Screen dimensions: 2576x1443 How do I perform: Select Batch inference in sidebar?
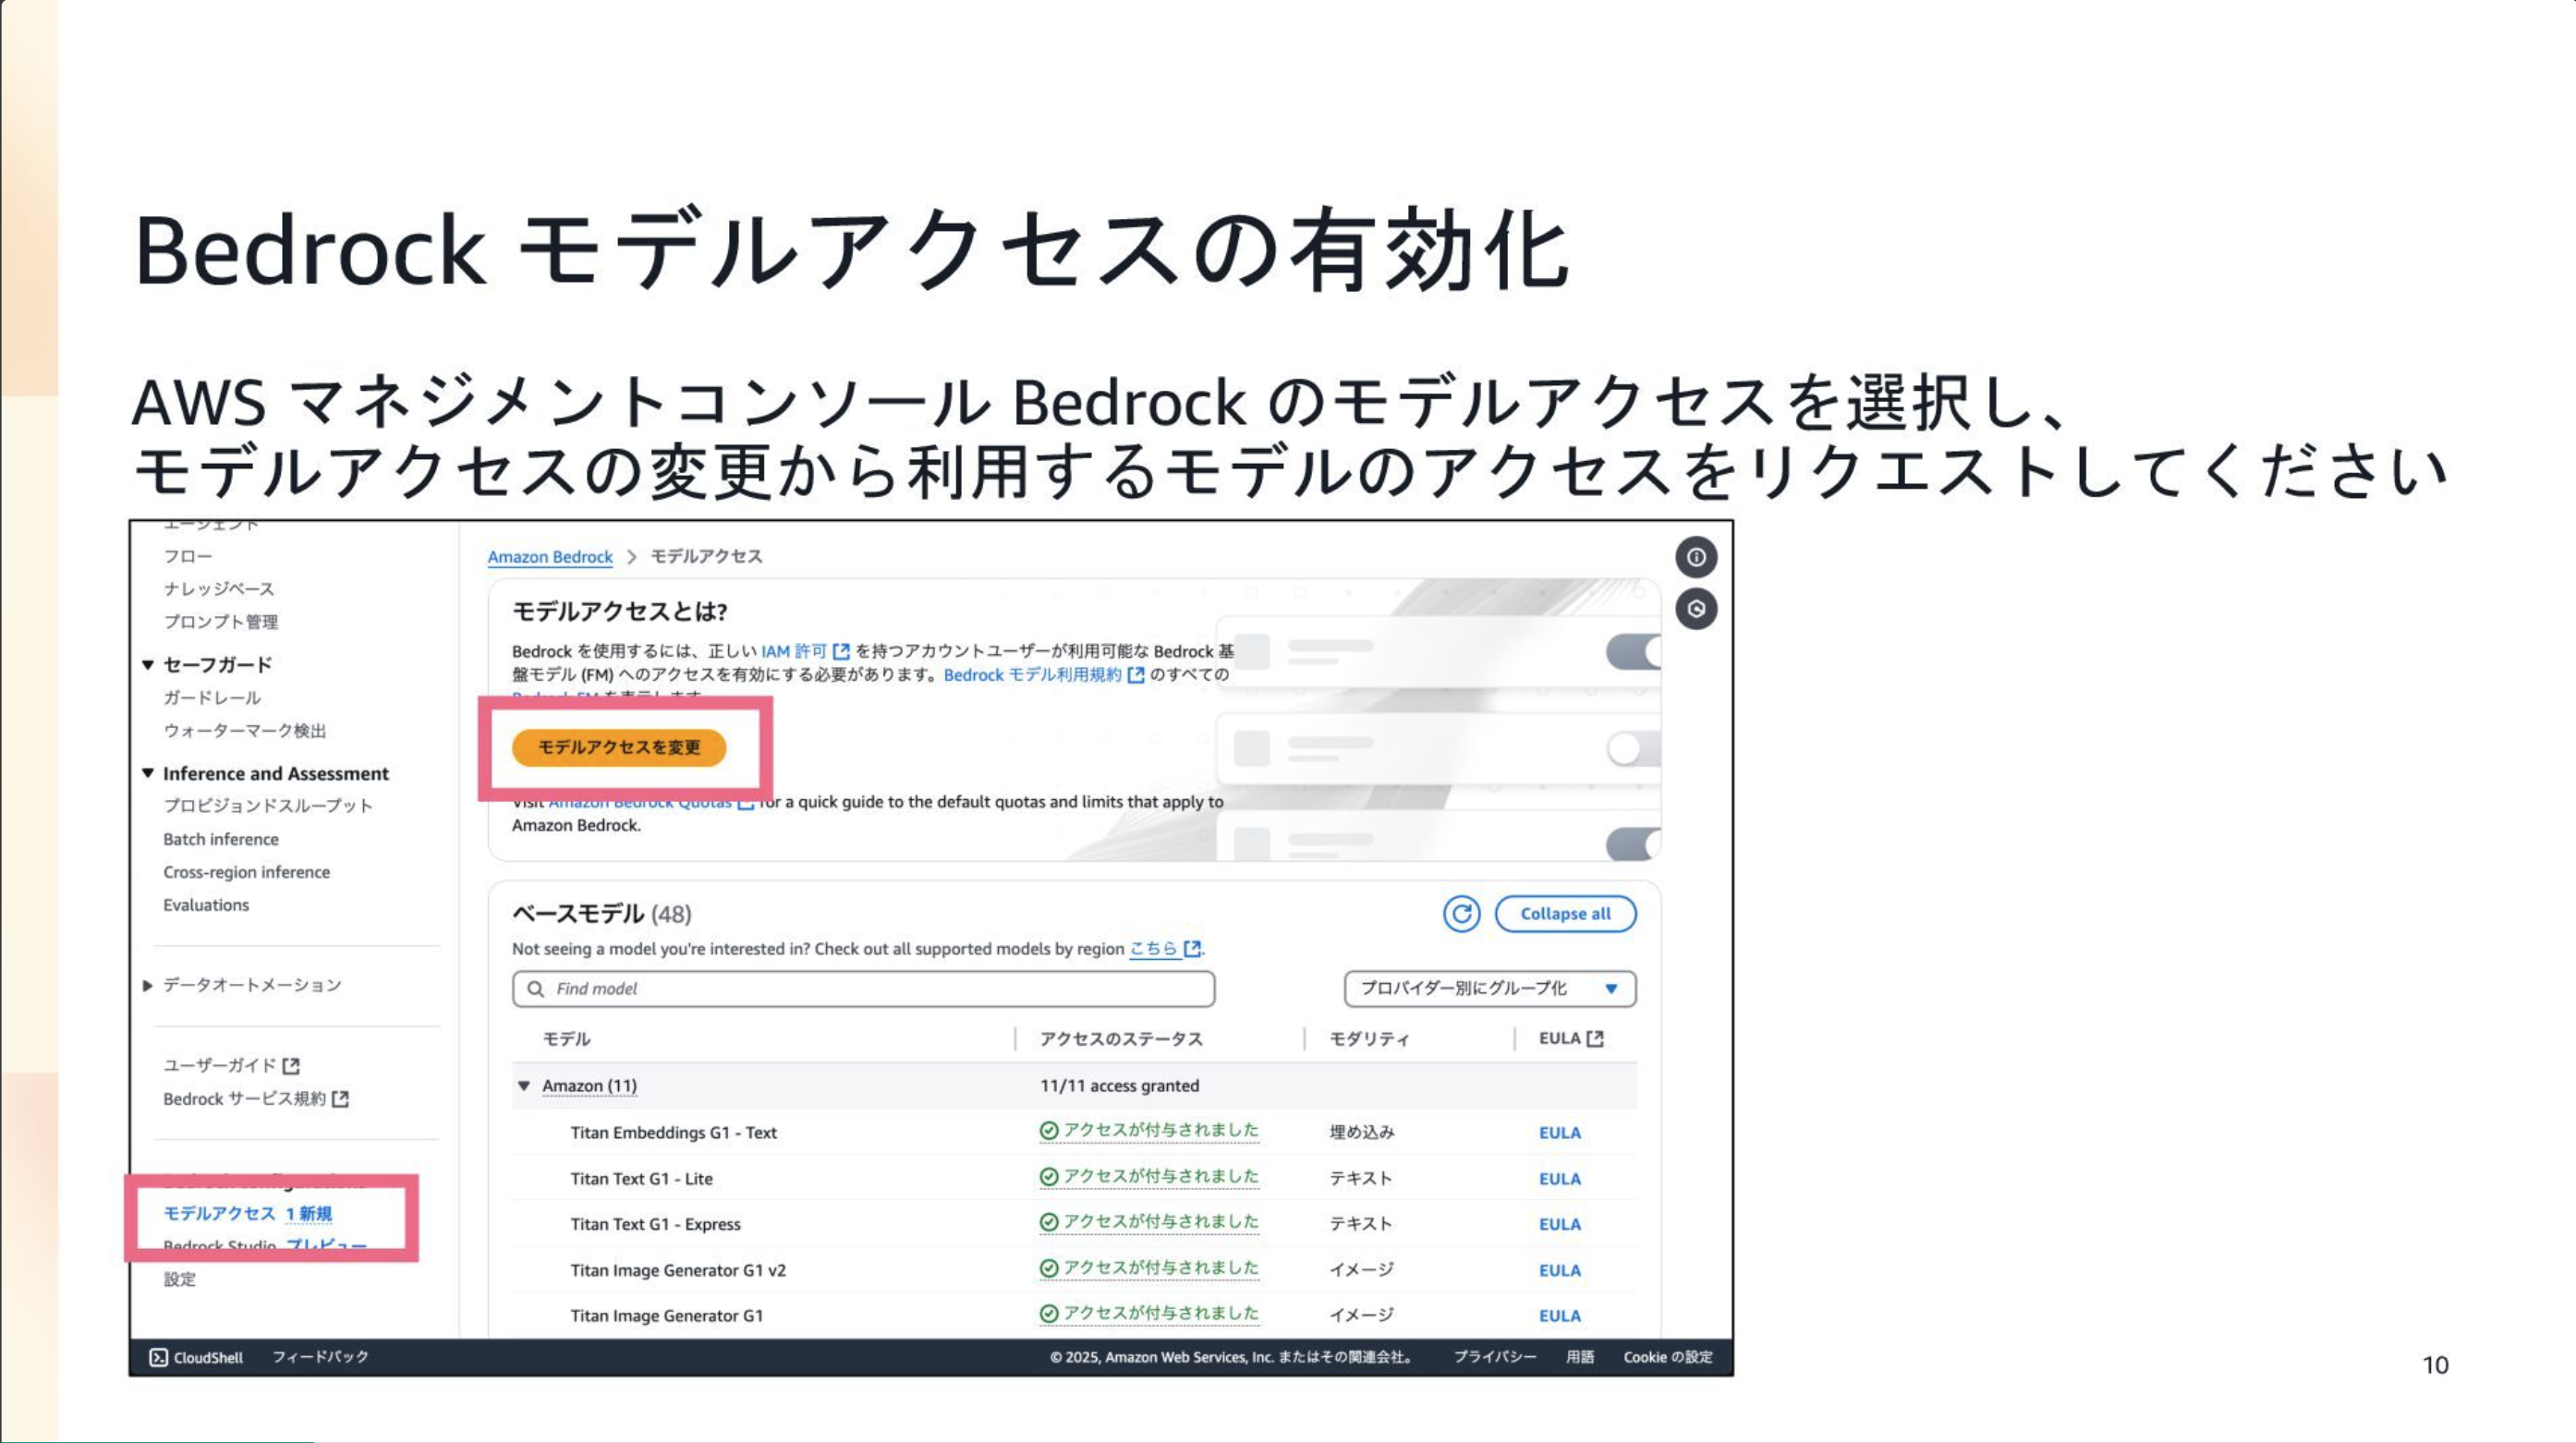pos(221,839)
